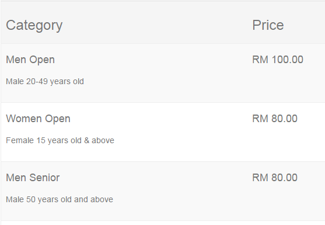
Task: Click the Female 15 years old & above text
Action: pos(60,140)
